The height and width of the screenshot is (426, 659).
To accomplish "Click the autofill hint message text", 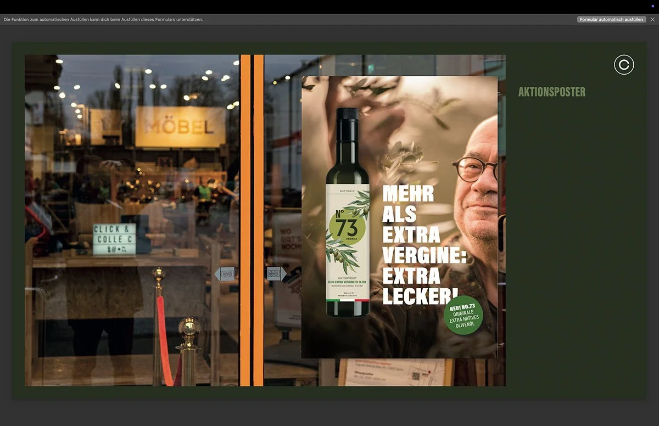I will click(x=103, y=19).
